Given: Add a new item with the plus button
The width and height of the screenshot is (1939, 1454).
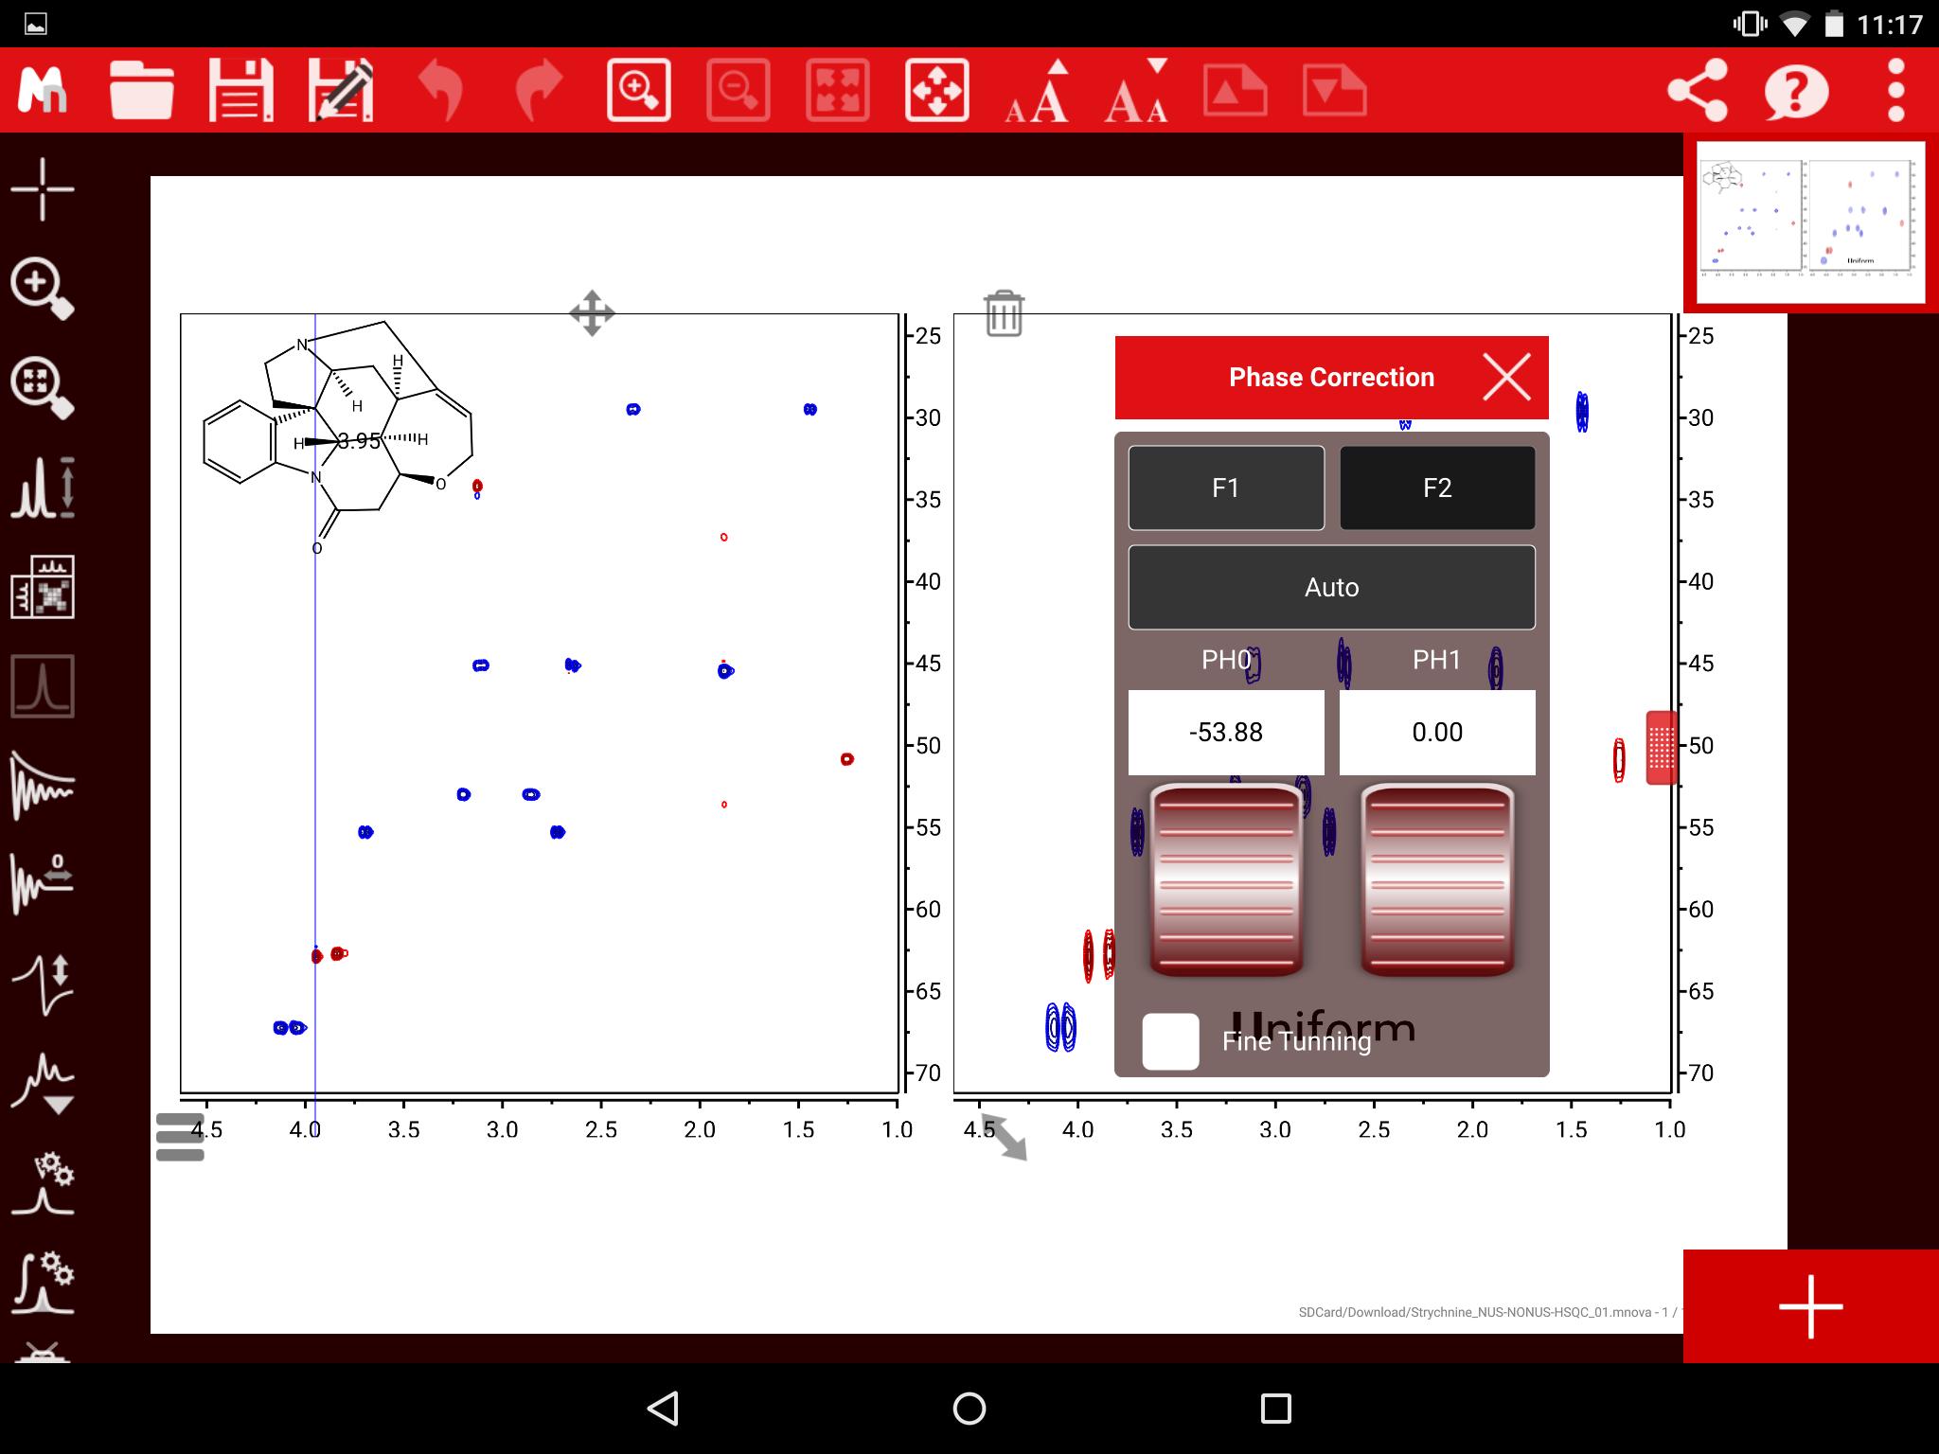Looking at the screenshot, I should tap(1810, 1306).
